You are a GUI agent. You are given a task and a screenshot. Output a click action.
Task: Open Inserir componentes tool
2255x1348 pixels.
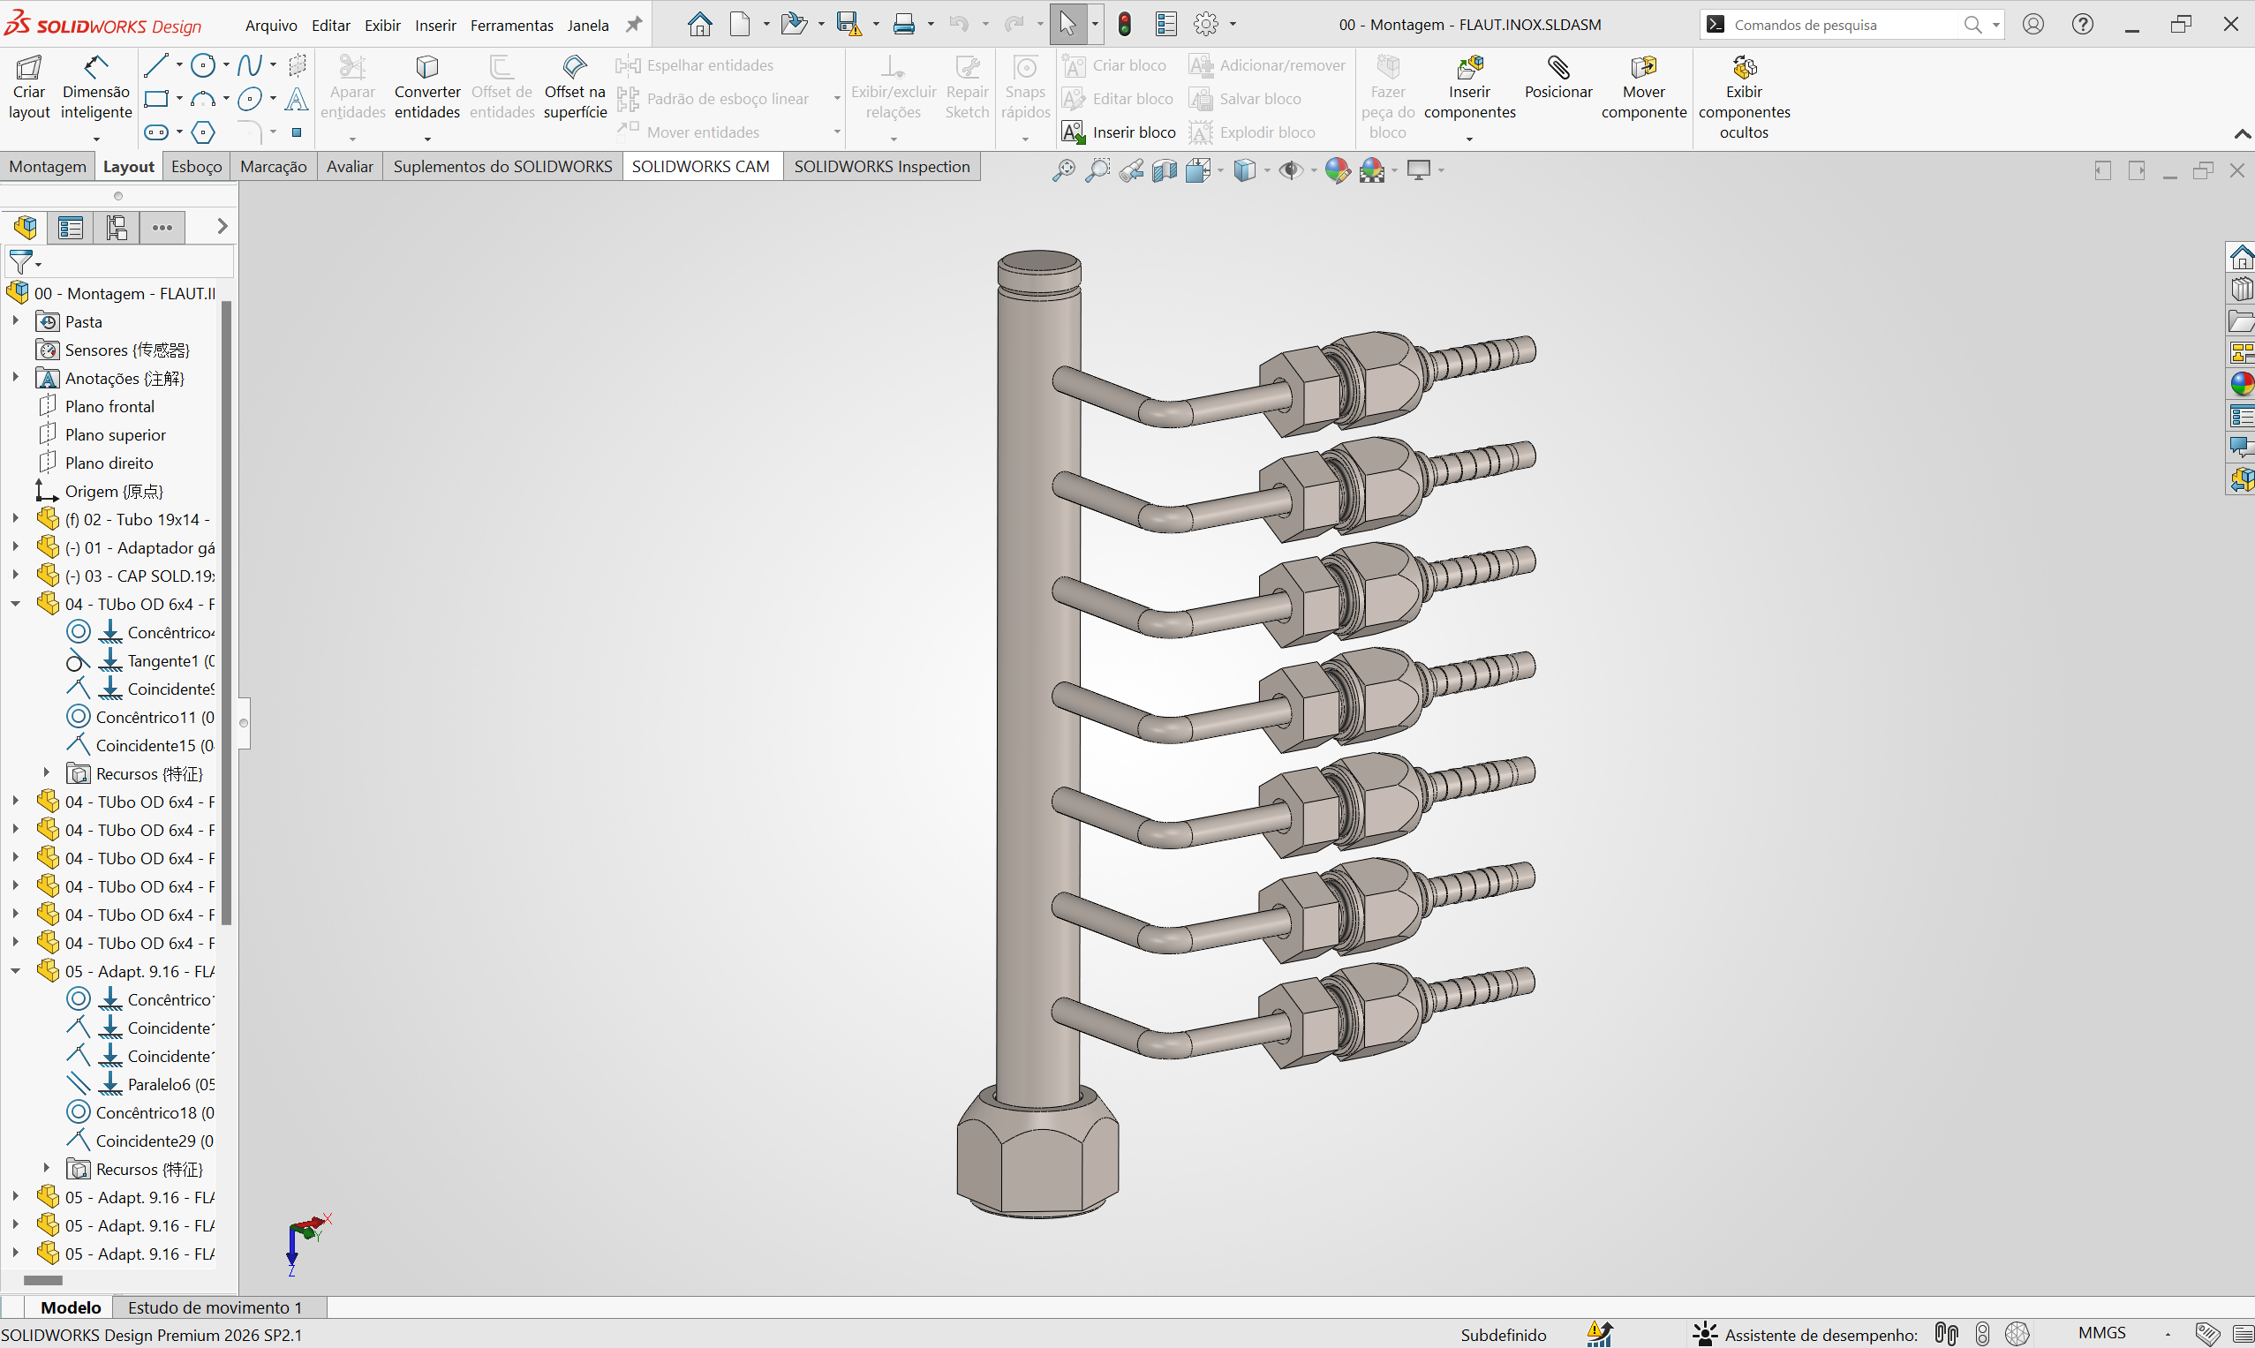1469,87
